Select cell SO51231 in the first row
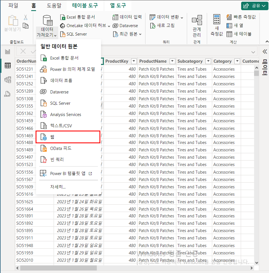269x273 pixels. 26,69
